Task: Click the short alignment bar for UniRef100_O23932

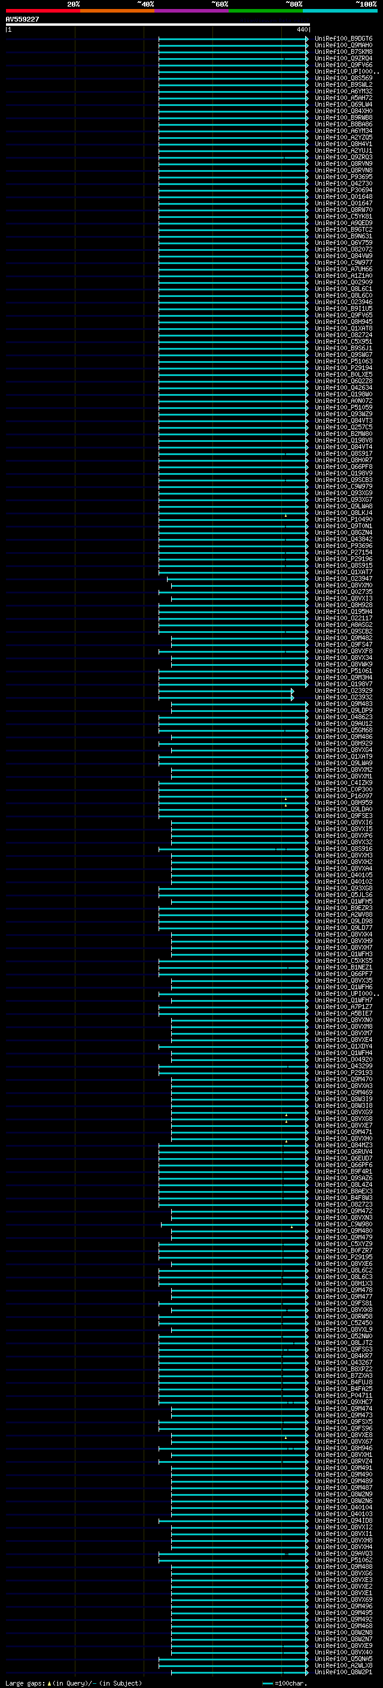Action: [x=226, y=697]
